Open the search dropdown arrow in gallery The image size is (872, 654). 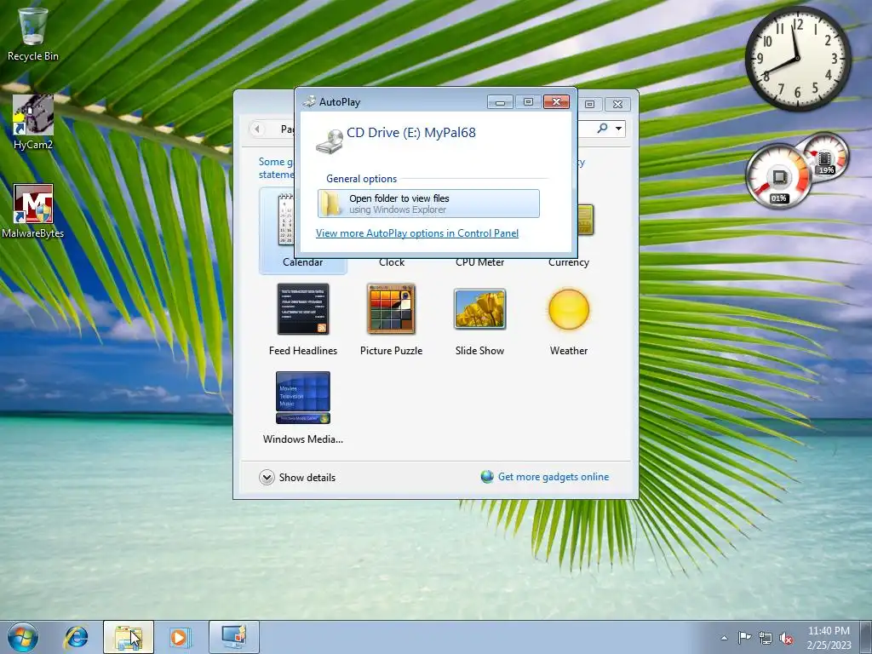click(x=618, y=129)
